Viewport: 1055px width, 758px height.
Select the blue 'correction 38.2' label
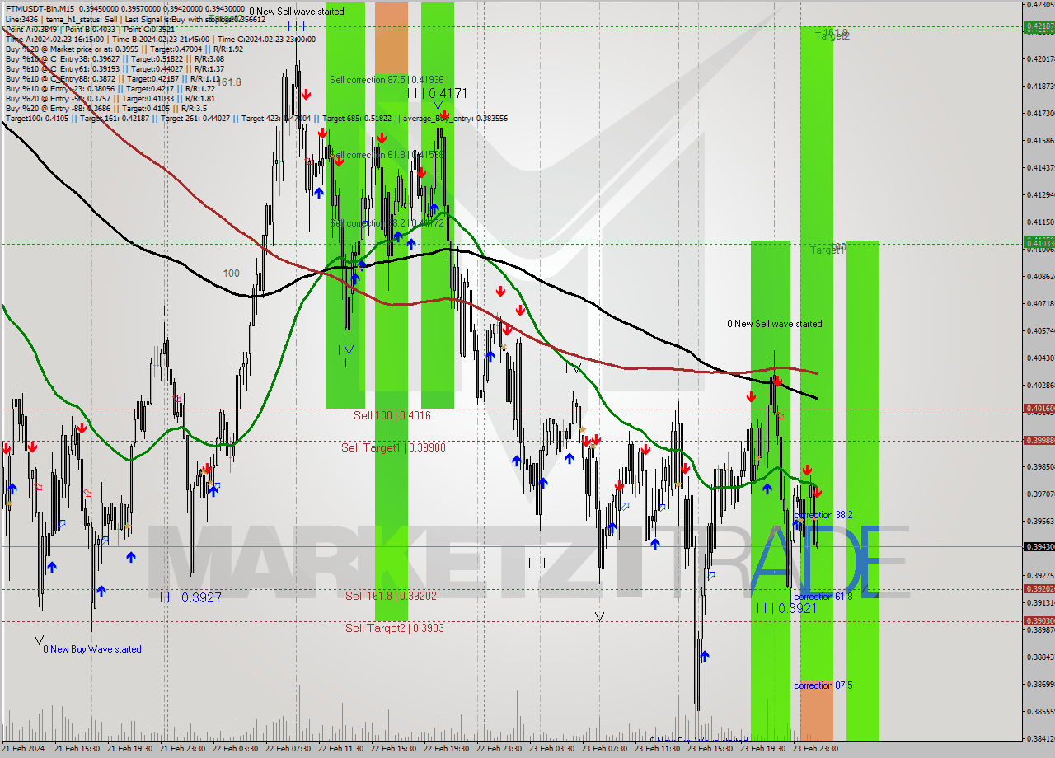coord(823,515)
